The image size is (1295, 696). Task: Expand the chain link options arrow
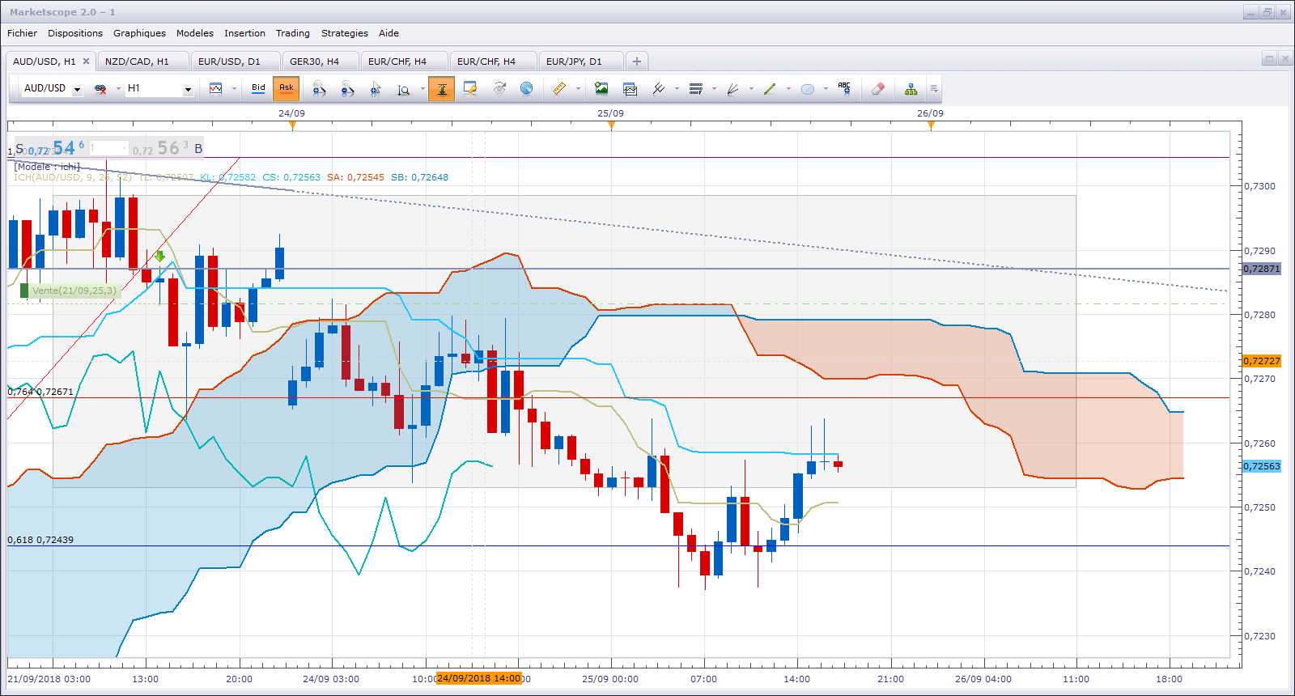[118, 89]
